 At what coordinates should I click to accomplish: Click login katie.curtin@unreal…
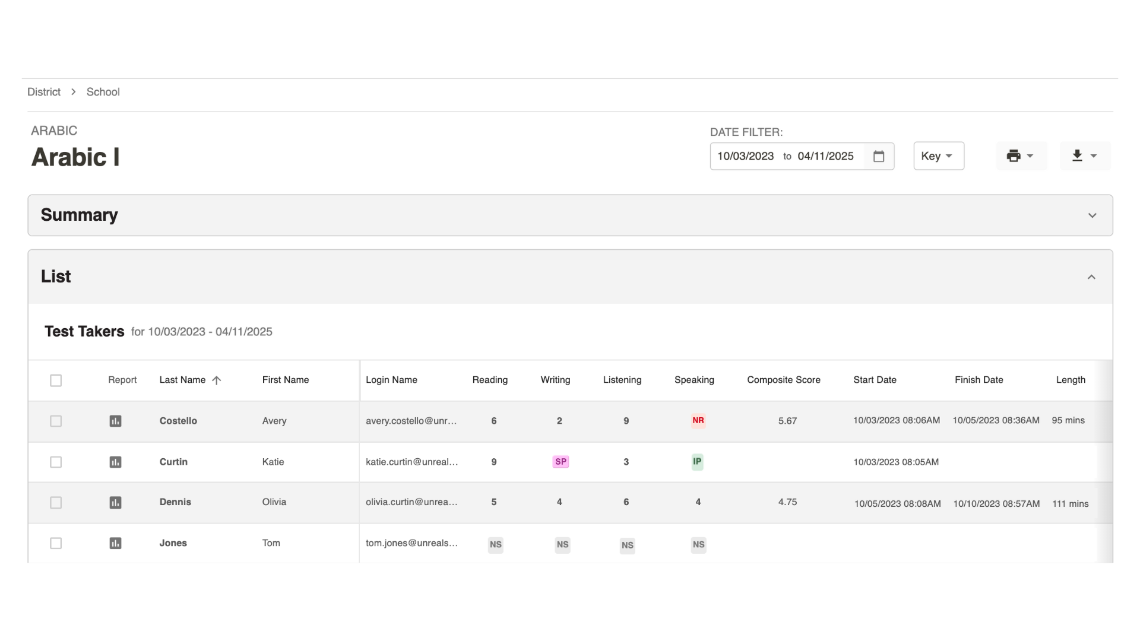click(411, 462)
